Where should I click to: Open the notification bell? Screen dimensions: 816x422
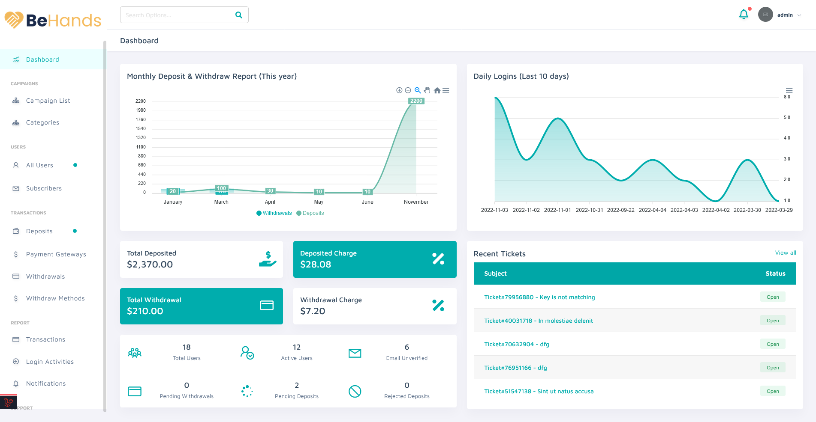(744, 15)
